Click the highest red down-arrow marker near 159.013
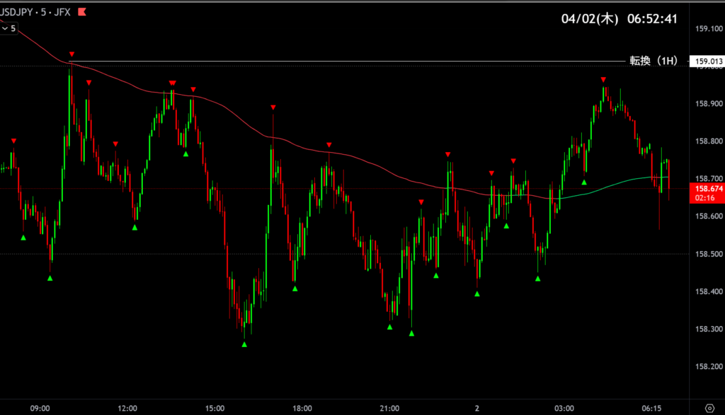The width and height of the screenshot is (725, 415). [72, 54]
